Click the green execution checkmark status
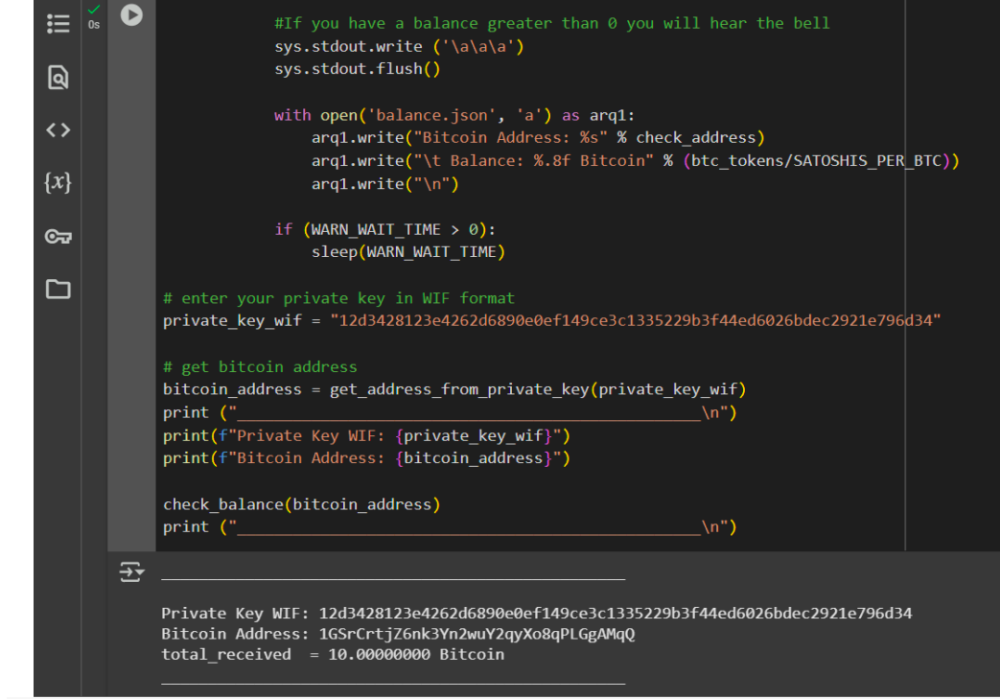Image resolution: width=1000 pixels, height=699 pixels. pyautogui.click(x=94, y=9)
